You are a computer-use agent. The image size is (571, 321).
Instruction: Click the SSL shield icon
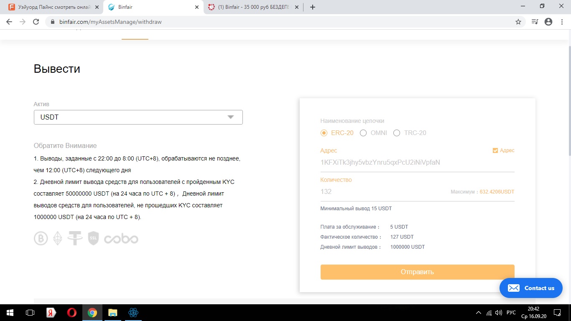pos(93,238)
